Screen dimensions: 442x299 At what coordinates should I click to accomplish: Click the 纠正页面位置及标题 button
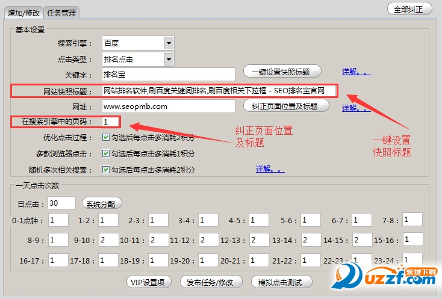[286, 106]
